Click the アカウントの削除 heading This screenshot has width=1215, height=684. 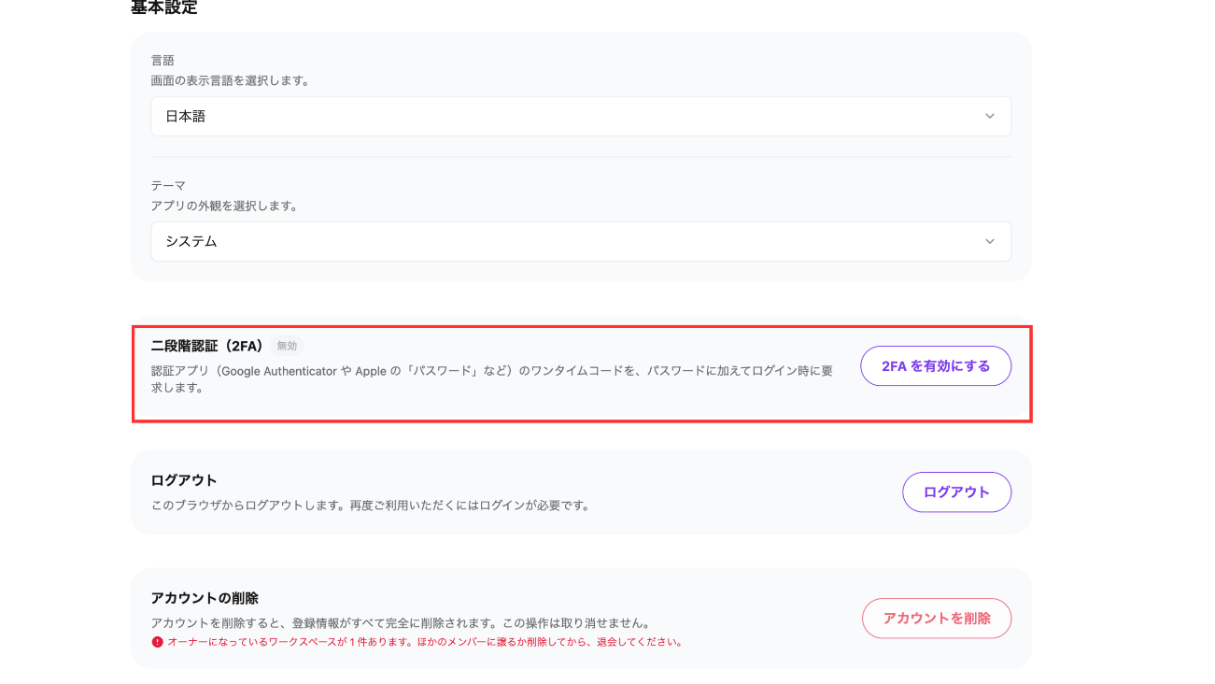pos(205,598)
